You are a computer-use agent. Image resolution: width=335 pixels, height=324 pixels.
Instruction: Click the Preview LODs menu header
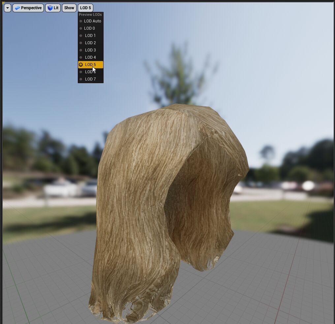pyautogui.click(x=90, y=15)
